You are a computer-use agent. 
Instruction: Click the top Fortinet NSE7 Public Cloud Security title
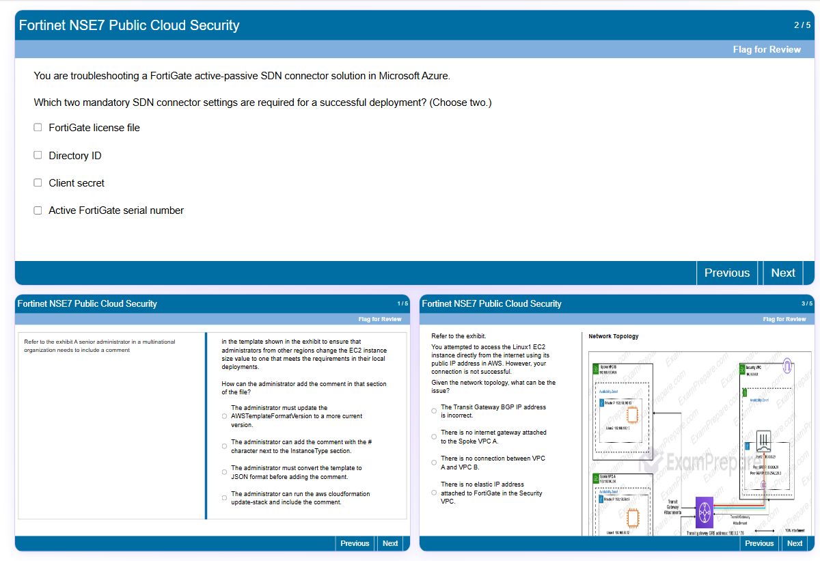click(x=129, y=25)
